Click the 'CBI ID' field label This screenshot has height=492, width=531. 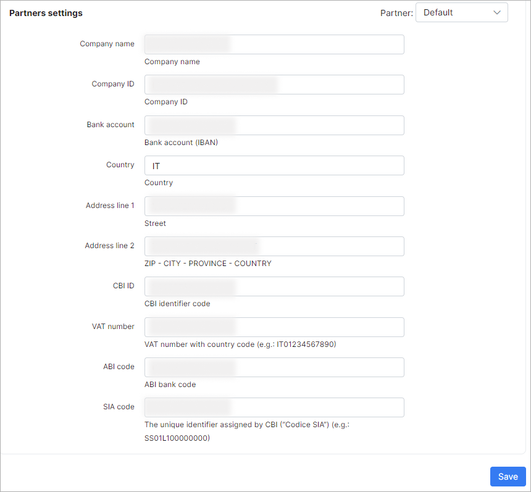pyautogui.click(x=123, y=286)
